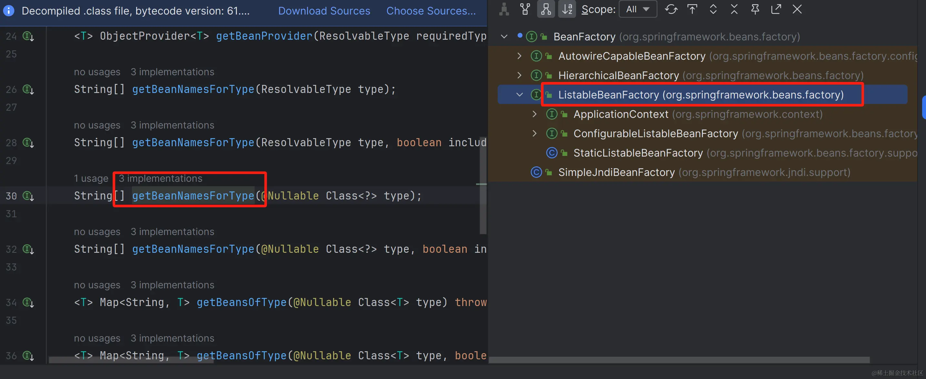Toggle the Sort Alphabetically button

point(567,9)
